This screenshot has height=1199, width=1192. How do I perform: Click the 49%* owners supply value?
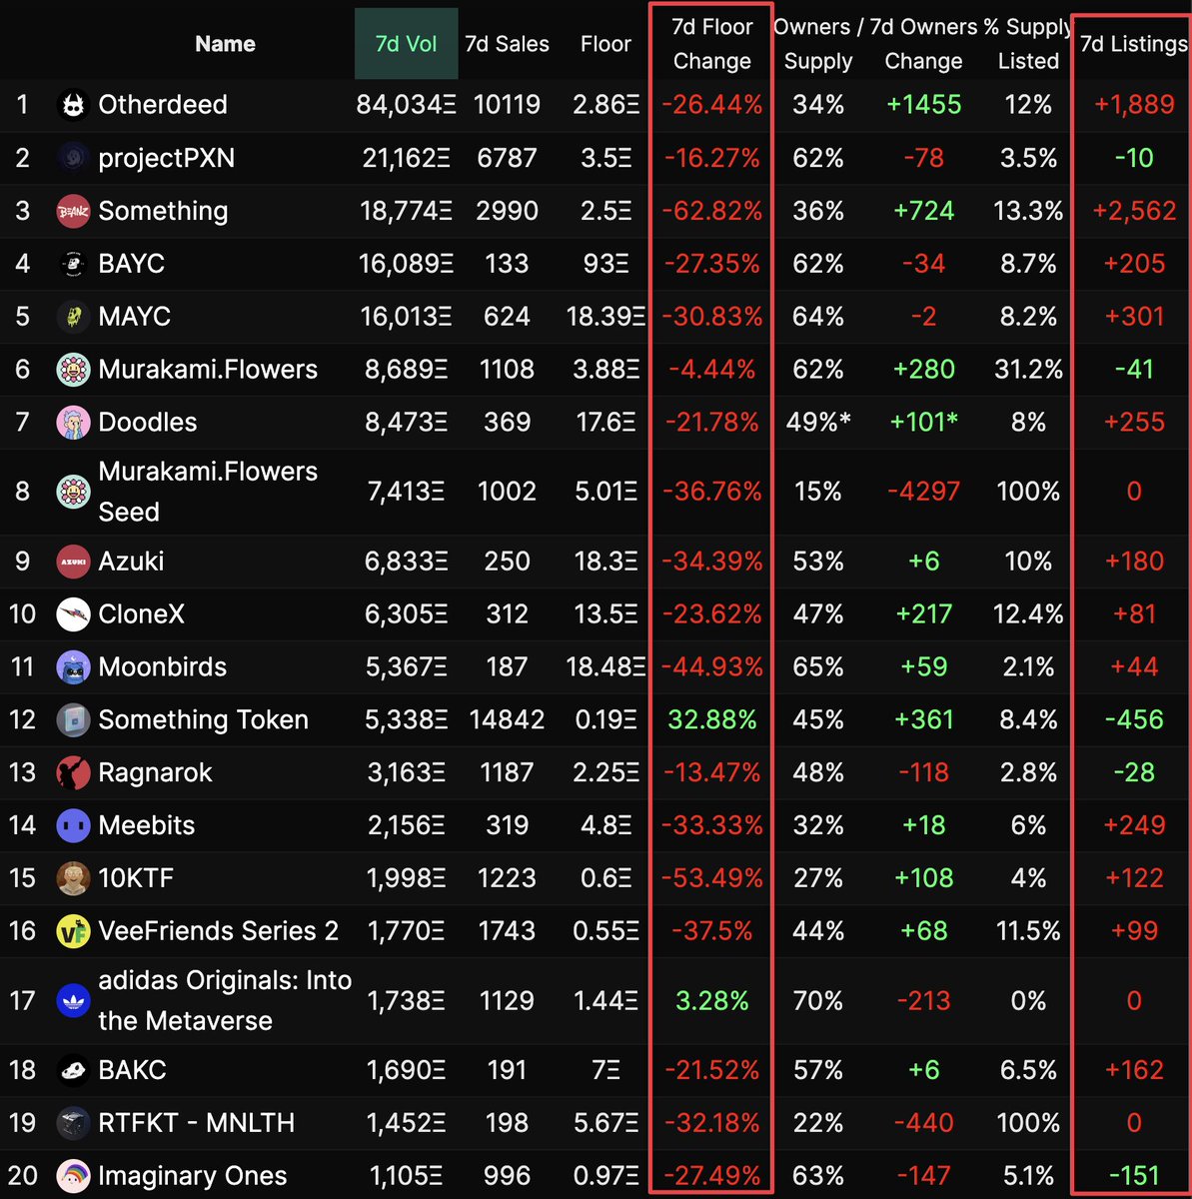tap(818, 423)
